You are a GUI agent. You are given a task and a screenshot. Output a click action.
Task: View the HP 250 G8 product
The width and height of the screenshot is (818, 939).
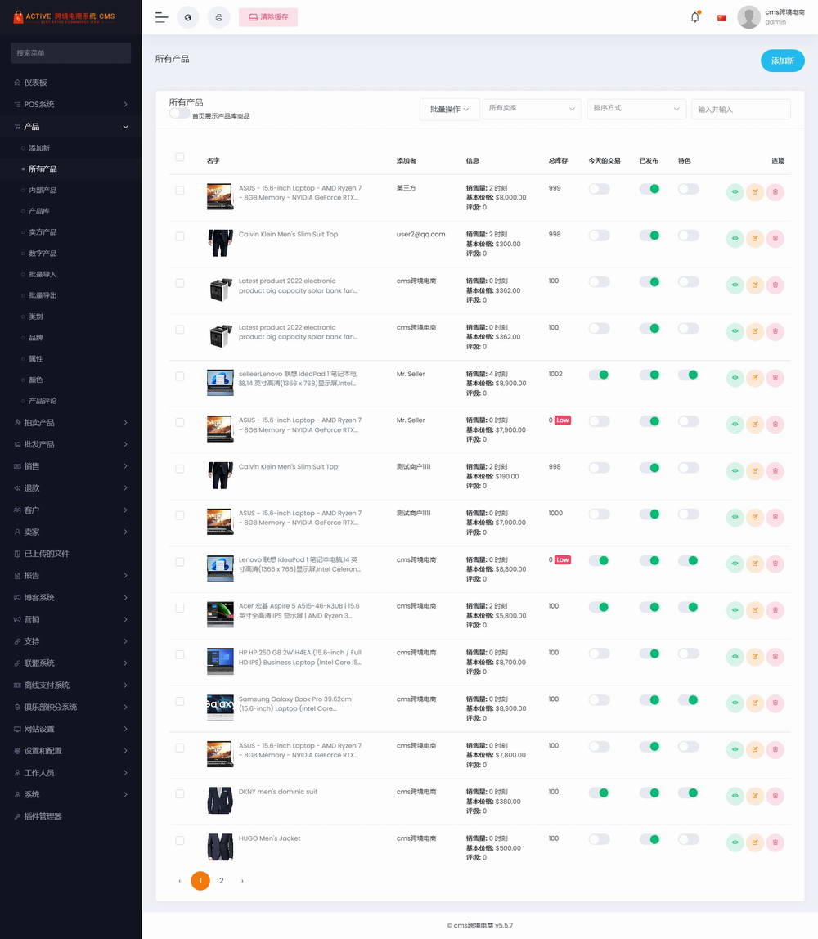[x=735, y=656]
